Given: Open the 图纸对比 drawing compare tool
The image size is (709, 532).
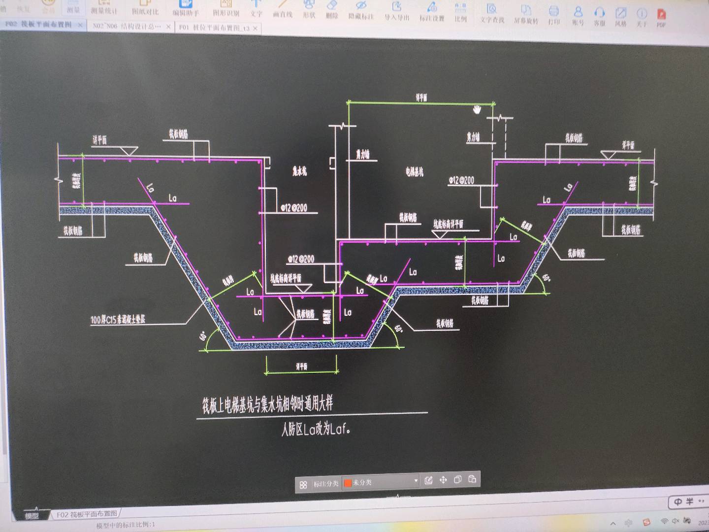Looking at the screenshot, I should tap(145, 8).
